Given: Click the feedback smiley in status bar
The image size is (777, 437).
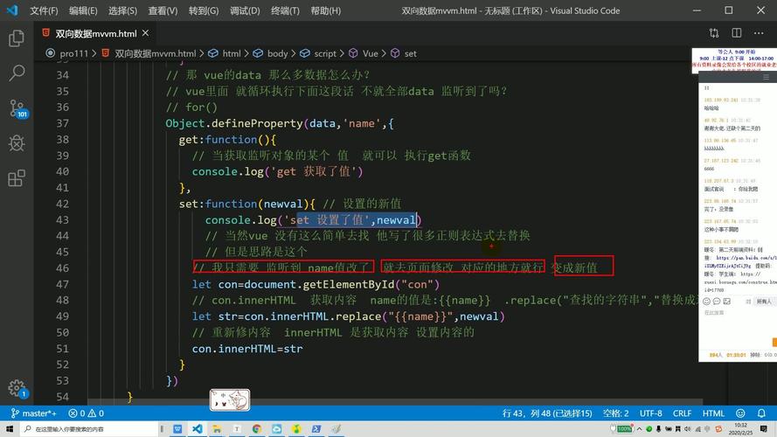Looking at the screenshot, I should 740,413.
